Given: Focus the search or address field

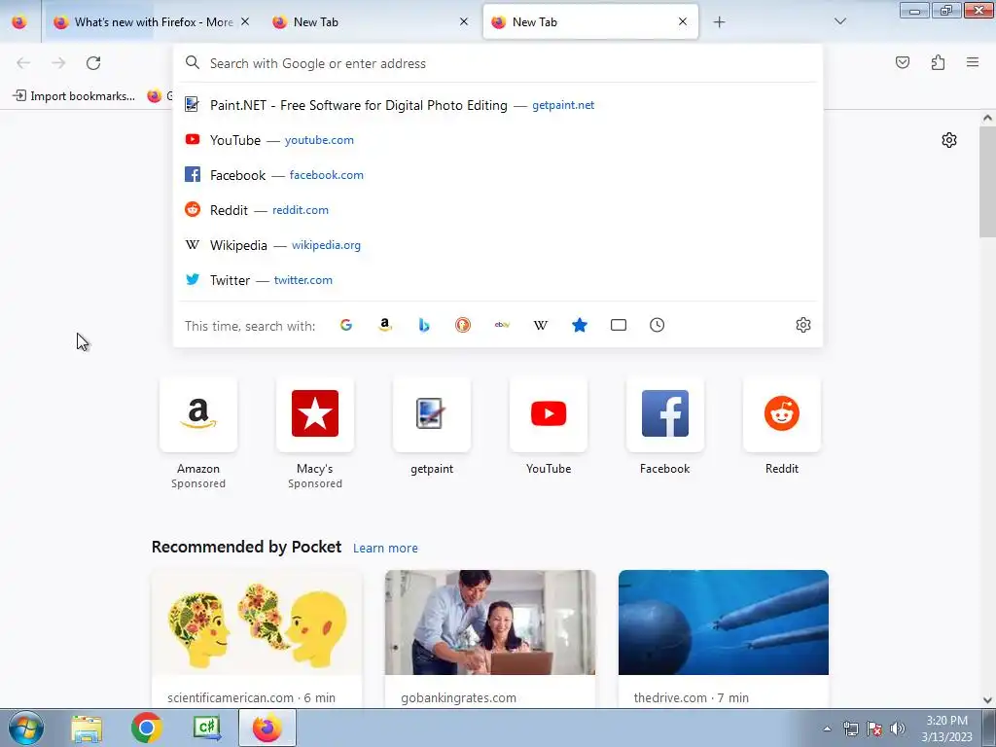Looking at the screenshot, I should (497, 63).
